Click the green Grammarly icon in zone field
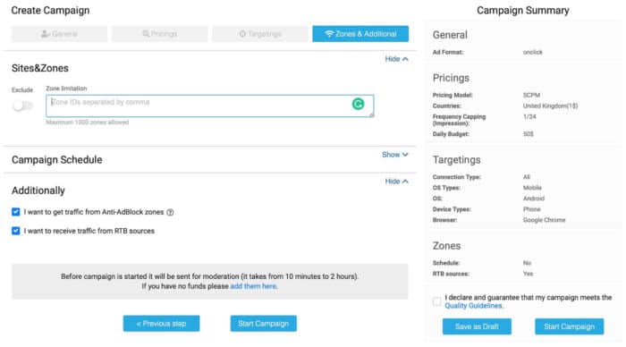The height and width of the screenshot is (347, 626). pyautogui.click(x=358, y=104)
